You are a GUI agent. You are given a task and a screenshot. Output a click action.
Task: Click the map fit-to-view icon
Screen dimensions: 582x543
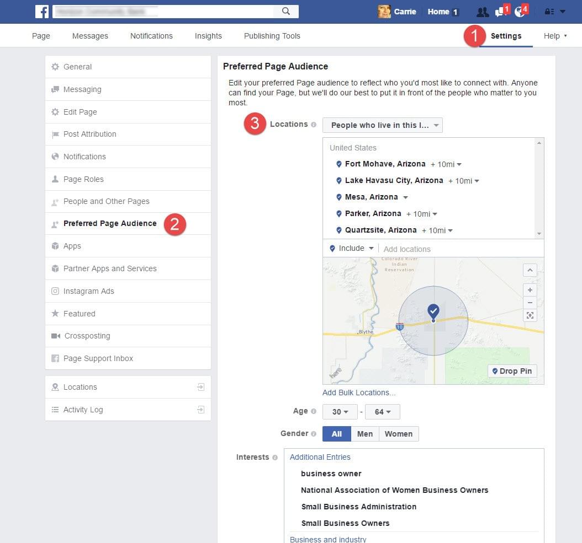[x=530, y=315]
